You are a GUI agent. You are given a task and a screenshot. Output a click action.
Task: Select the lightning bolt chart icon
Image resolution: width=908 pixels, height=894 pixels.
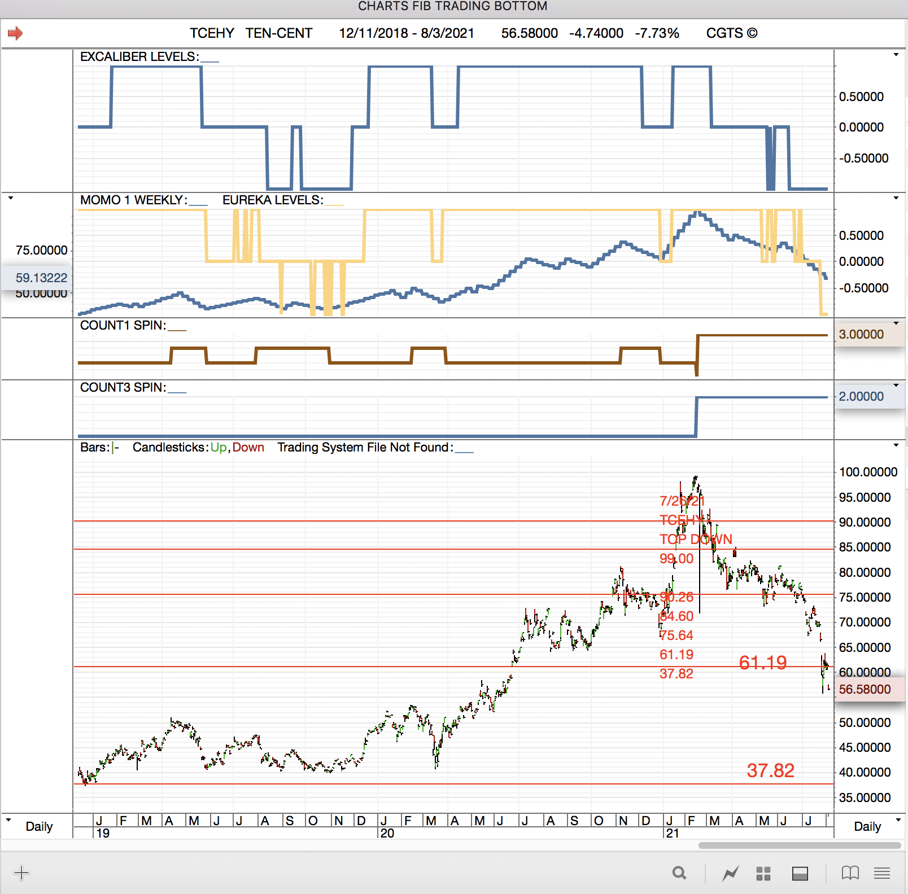click(730, 874)
